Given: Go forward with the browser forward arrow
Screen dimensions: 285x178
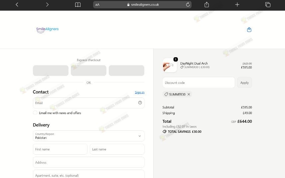Looking at the screenshot, I should (47, 5).
